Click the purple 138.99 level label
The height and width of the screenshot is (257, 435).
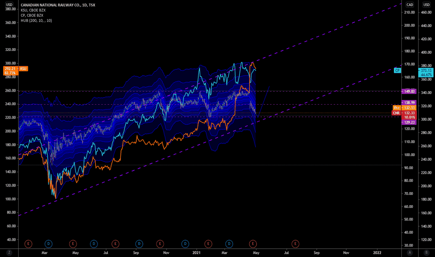click(x=409, y=103)
